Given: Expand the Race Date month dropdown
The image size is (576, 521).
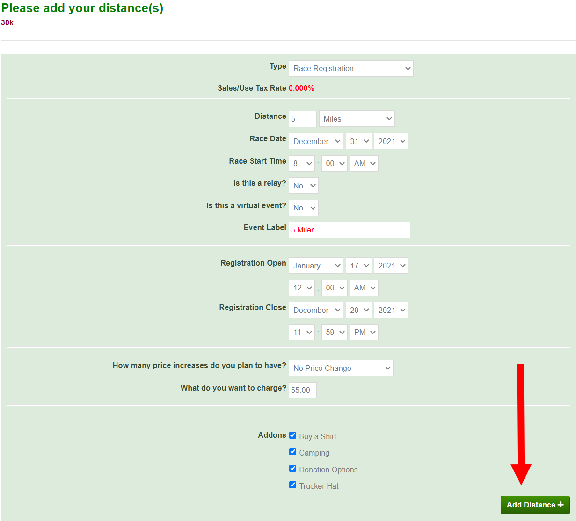Looking at the screenshot, I should pyautogui.click(x=316, y=141).
